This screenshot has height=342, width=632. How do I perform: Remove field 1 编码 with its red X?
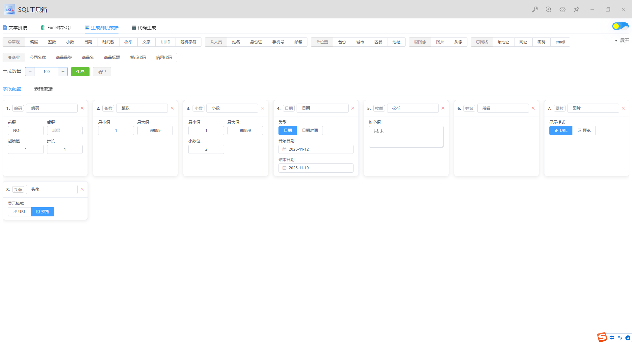[x=82, y=108]
